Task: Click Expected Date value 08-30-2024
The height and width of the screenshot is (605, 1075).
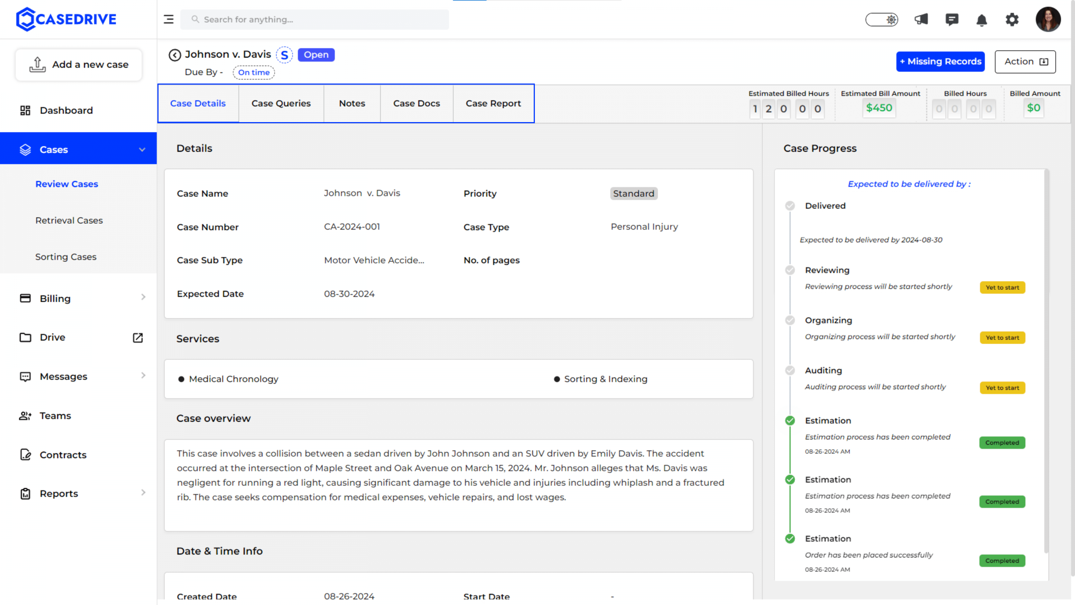Action: 349,294
